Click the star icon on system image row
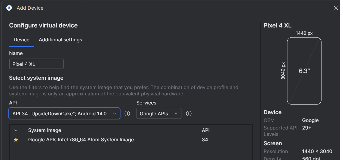Screen dimensions: 340x160 point(16,140)
